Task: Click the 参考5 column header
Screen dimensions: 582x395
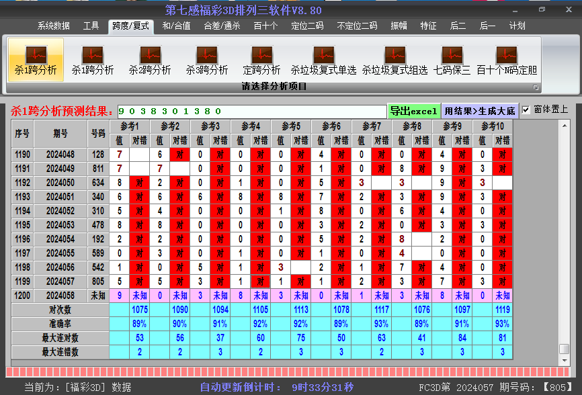Action: pos(291,126)
